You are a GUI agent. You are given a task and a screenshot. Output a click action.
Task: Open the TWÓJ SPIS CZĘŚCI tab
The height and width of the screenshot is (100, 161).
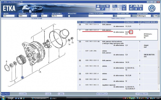click(x=118, y=19)
